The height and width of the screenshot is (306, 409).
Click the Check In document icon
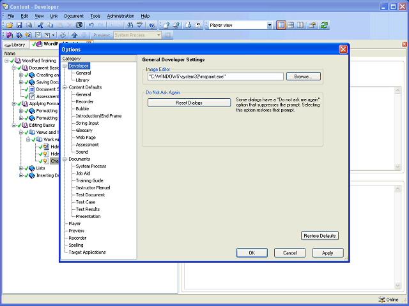point(167,25)
